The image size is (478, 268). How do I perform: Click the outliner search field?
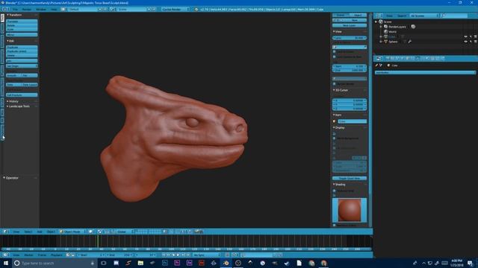coord(454,16)
